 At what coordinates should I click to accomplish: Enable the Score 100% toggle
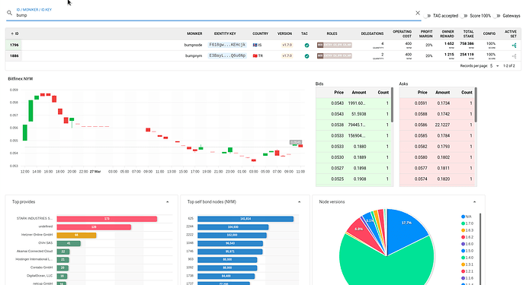pos(464,16)
